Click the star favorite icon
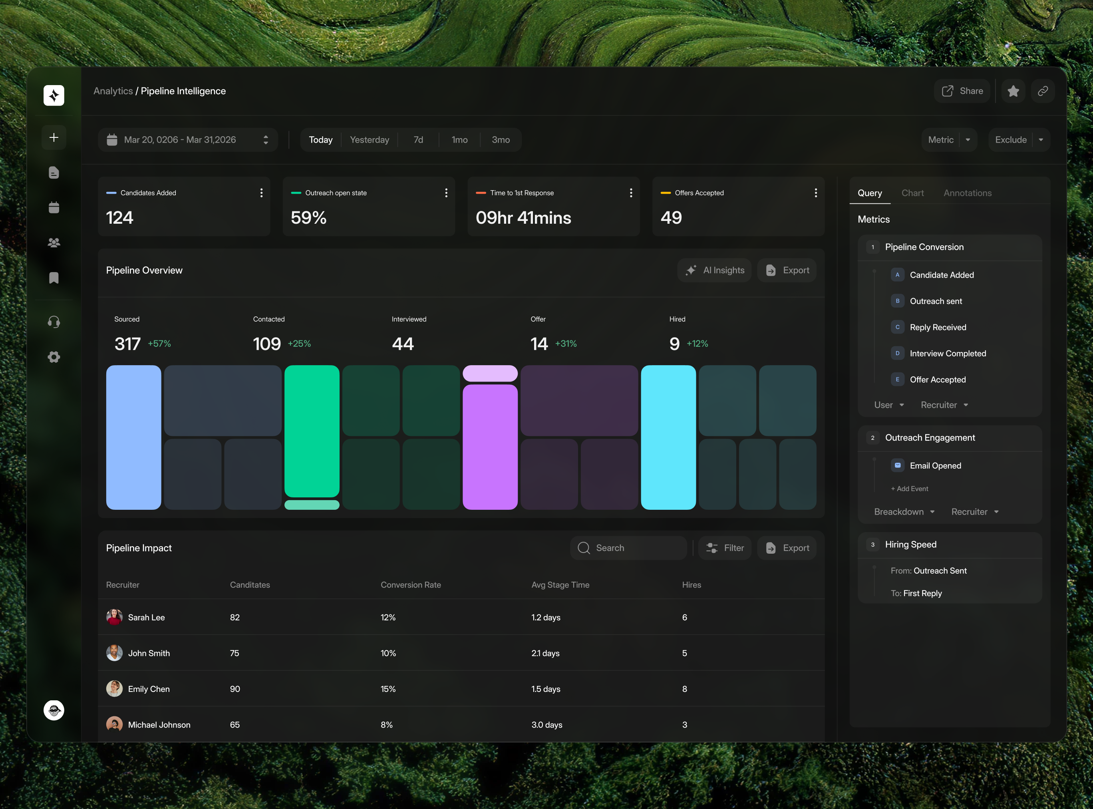 click(x=1013, y=91)
